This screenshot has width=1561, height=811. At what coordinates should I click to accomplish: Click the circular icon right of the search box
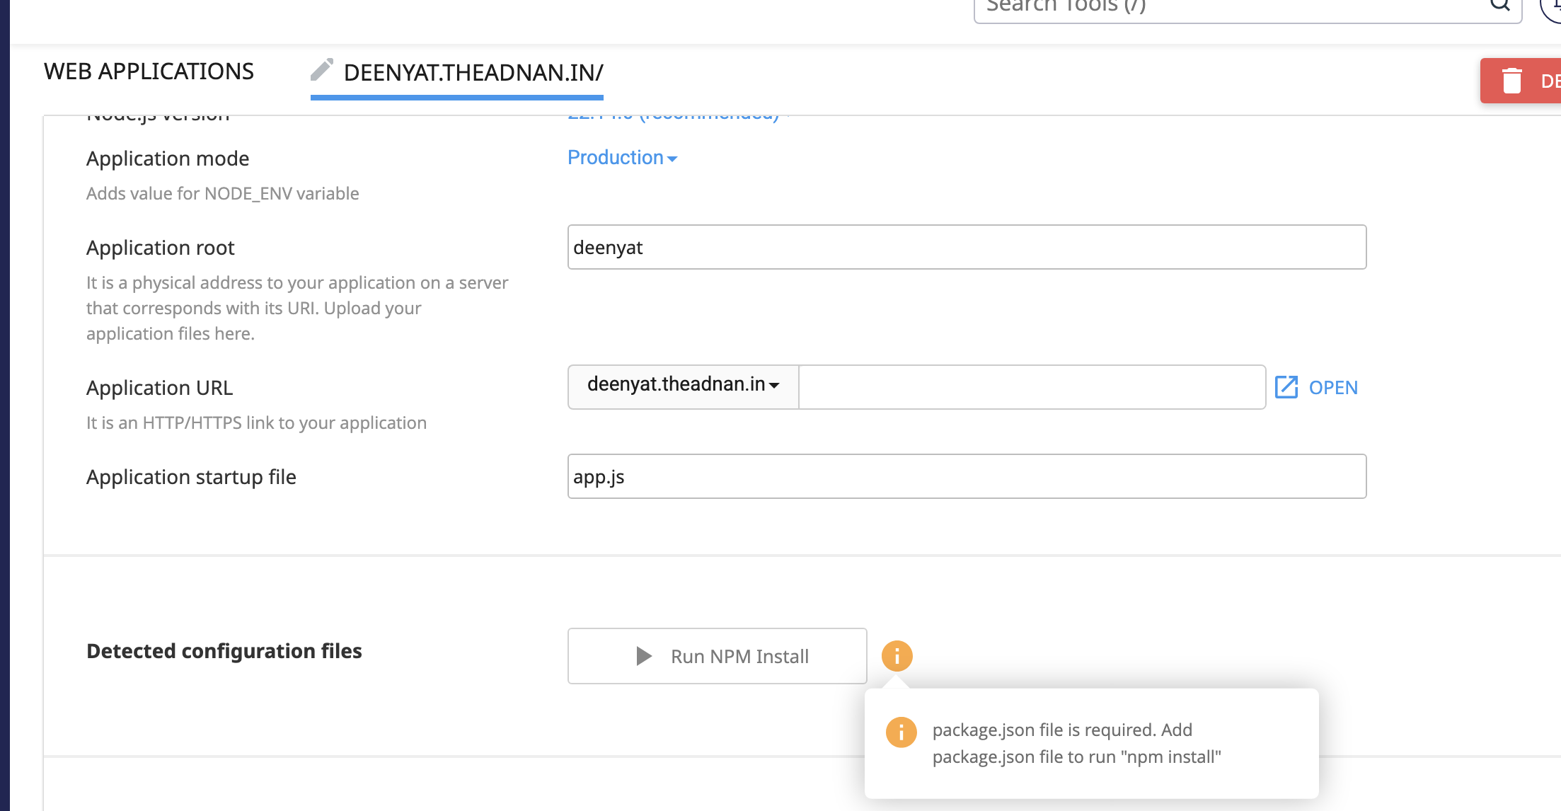pyautogui.click(x=1553, y=7)
